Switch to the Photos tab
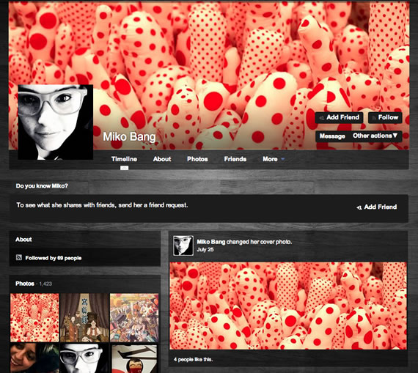Screen dimensions: 418x373 point(197,159)
